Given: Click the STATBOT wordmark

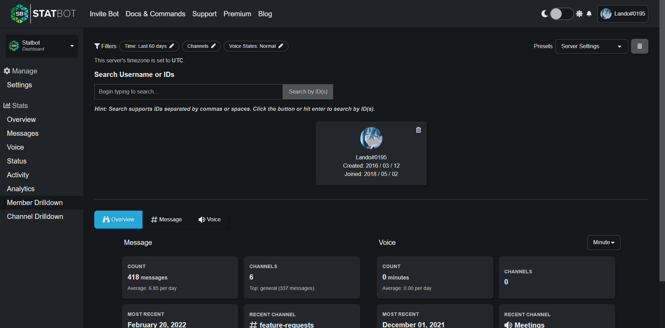Looking at the screenshot, I should [x=54, y=14].
